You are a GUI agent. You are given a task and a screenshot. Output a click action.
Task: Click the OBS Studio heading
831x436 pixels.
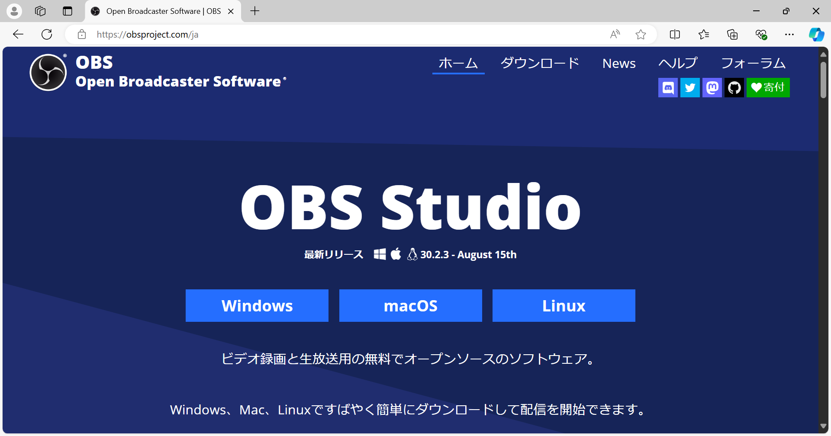411,207
